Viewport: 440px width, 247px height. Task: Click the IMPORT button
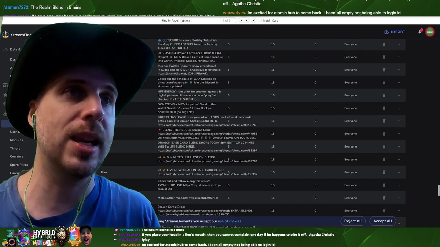click(394, 32)
